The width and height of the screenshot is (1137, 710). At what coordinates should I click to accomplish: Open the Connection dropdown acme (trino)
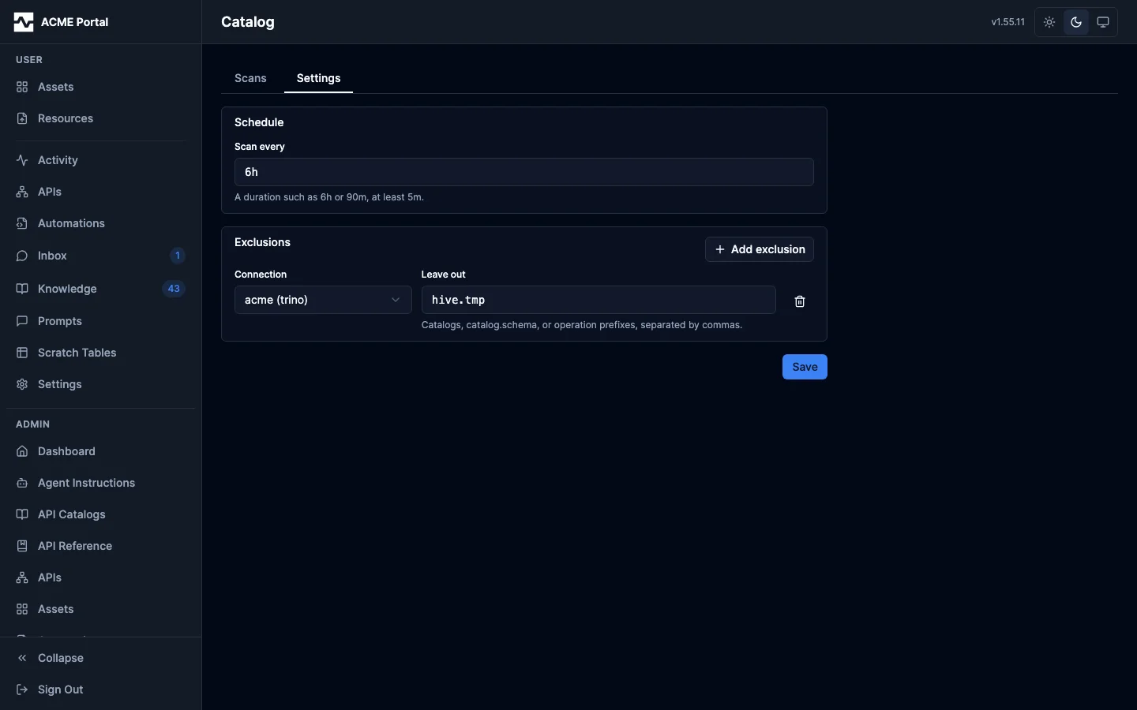[x=323, y=300]
